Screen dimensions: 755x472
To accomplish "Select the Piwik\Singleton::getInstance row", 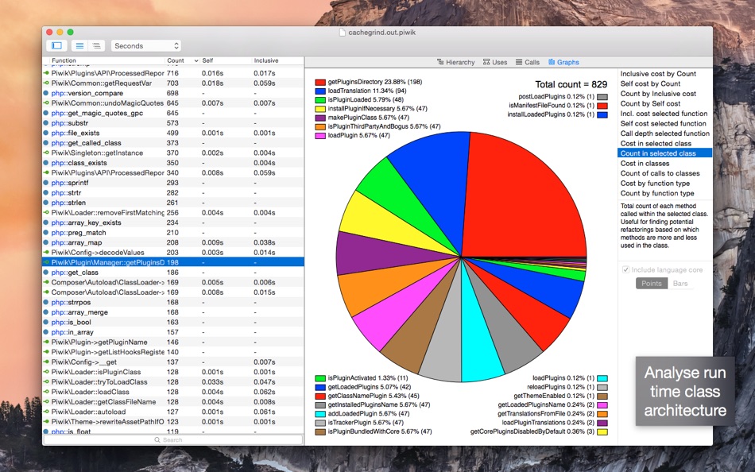I will pos(173,153).
